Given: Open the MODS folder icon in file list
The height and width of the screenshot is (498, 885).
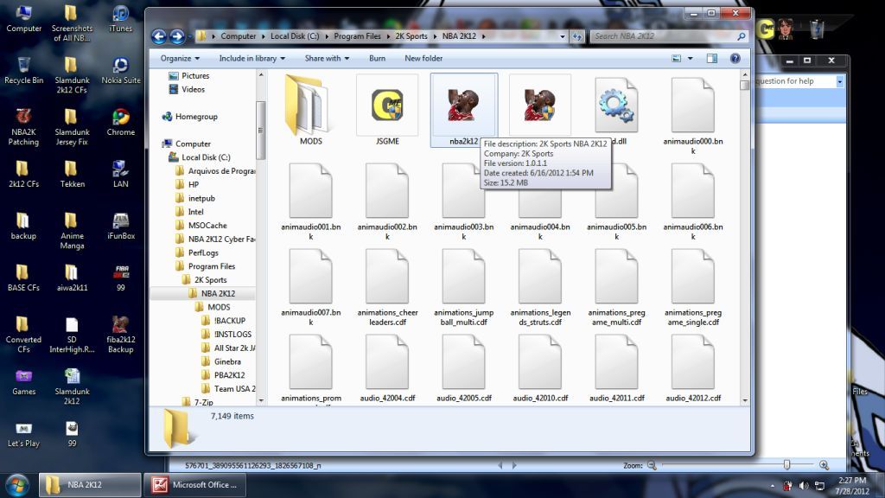Looking at the screenshot, I should coord(308,105).
